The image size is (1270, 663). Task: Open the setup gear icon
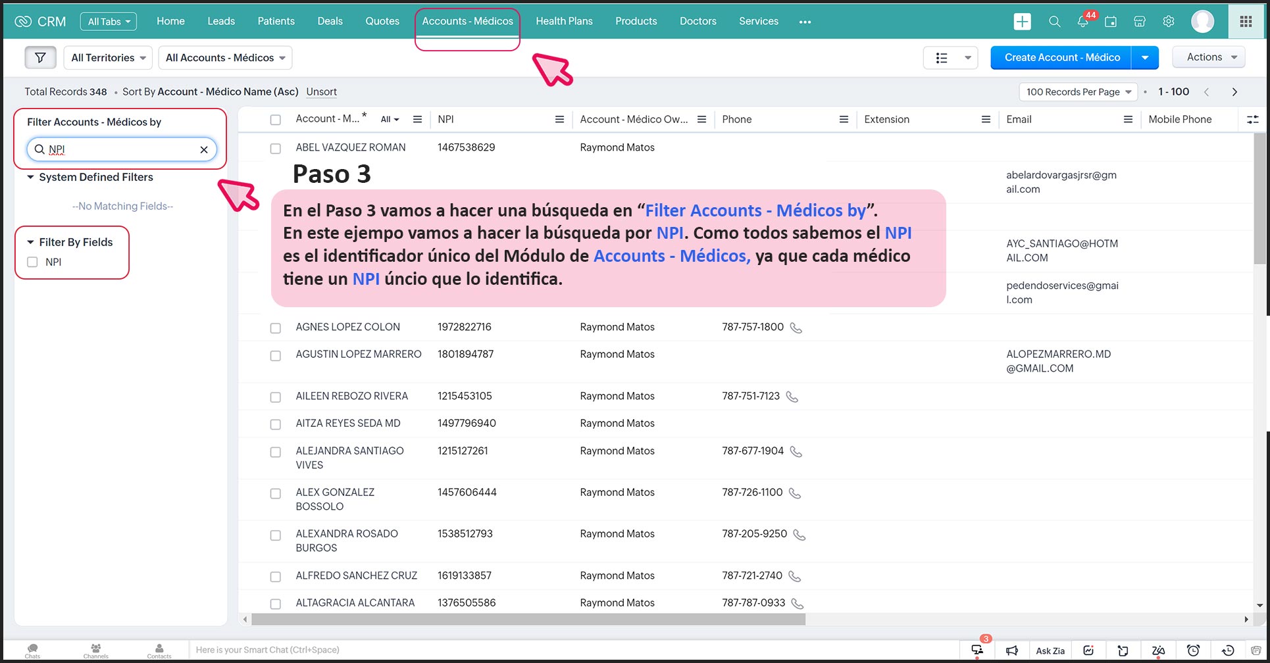(x=1169, y=22)
